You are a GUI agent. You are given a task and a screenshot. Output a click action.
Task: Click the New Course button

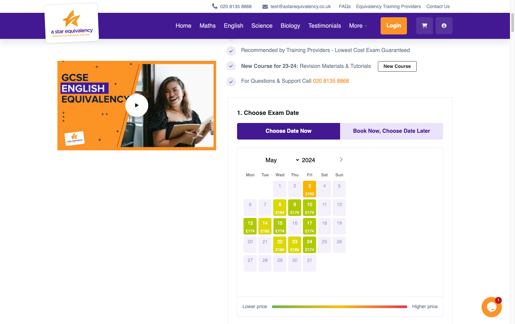point(397,66)
